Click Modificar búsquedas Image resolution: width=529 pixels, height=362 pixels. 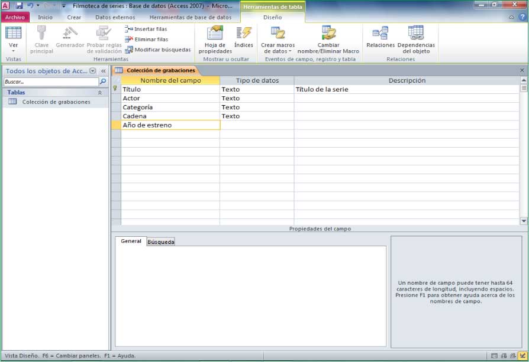[x=157, y=50]
